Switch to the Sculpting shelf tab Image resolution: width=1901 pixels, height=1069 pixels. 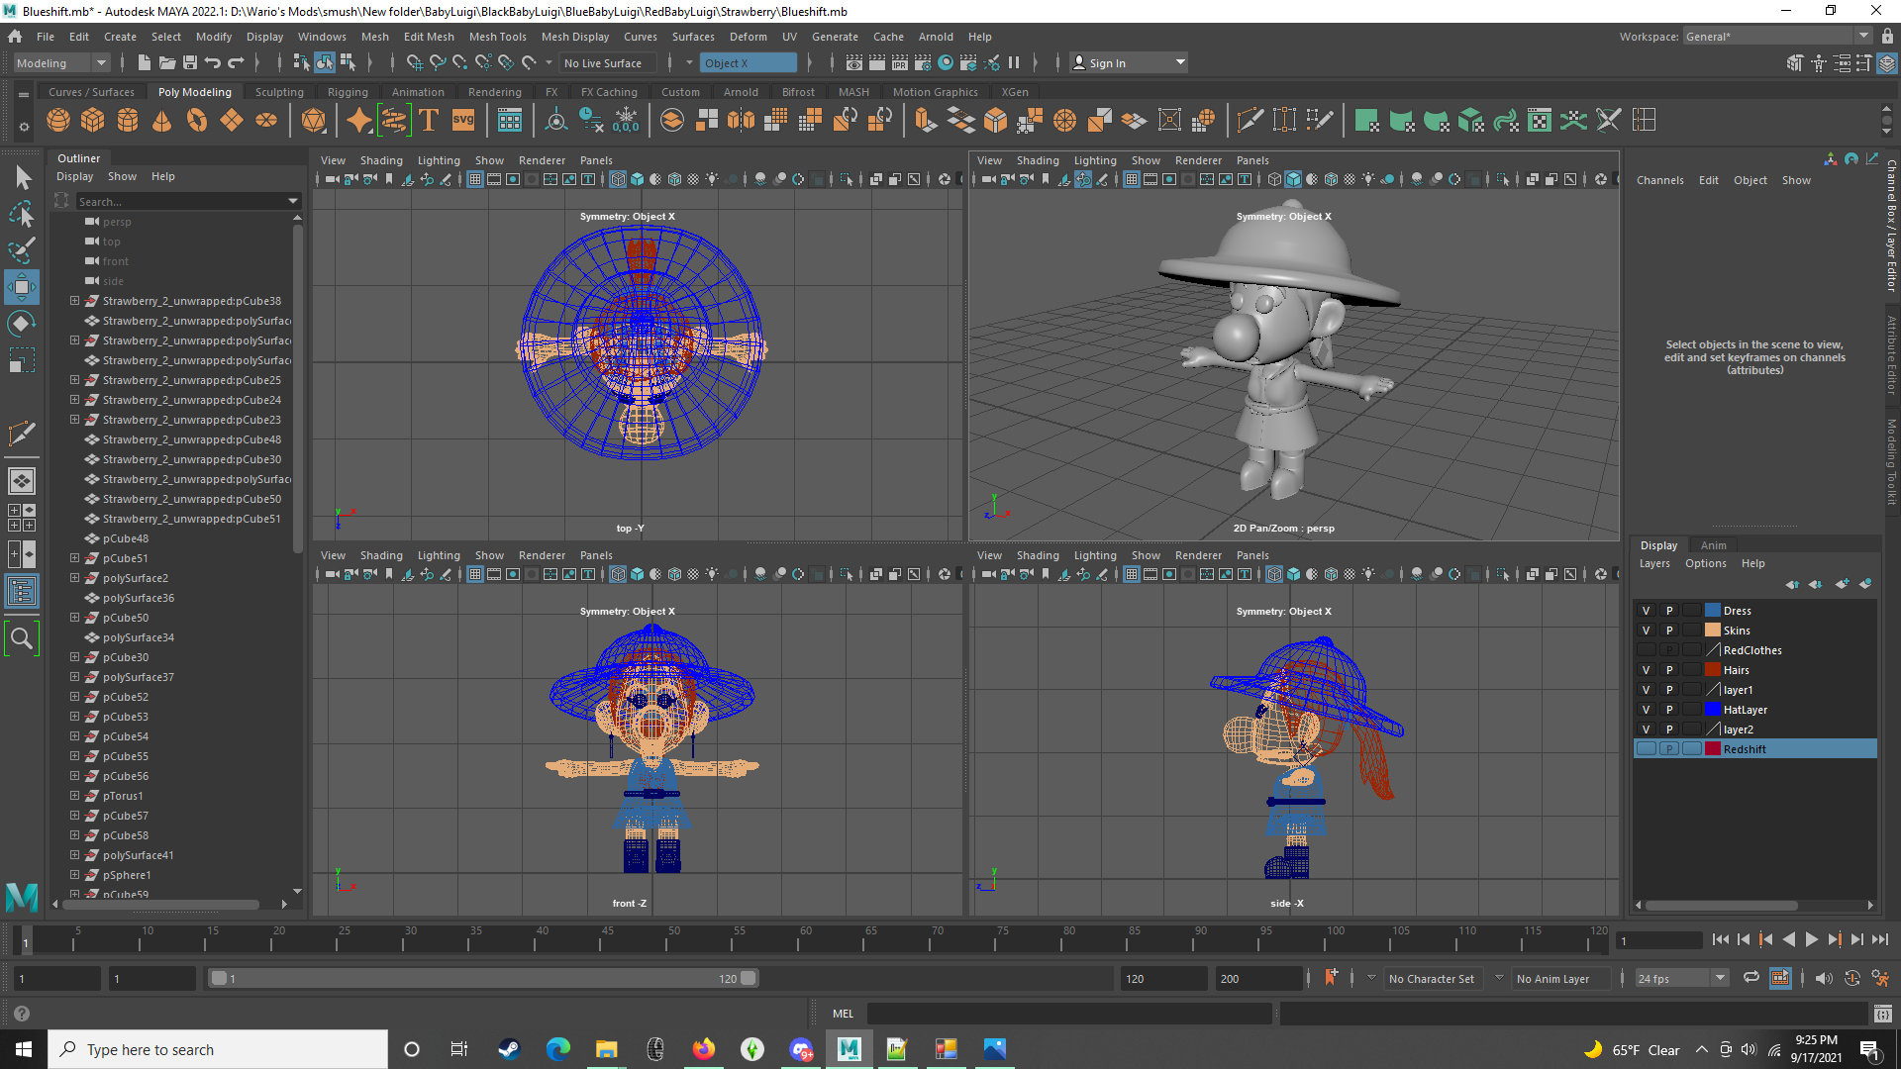click(x=279, y=92)
